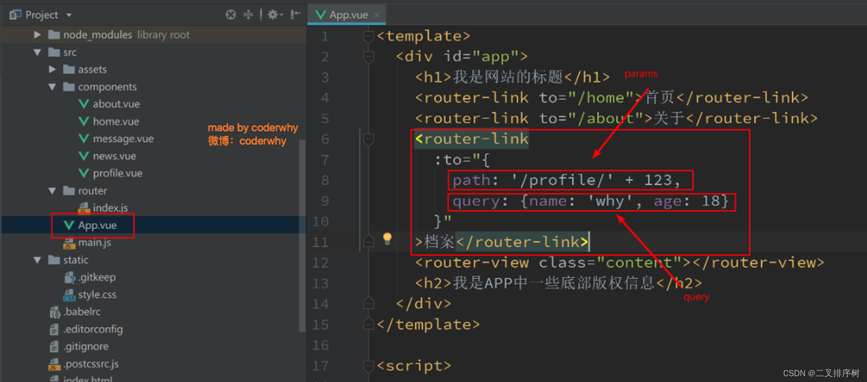The image size is (867, 382).
Task: Collapse the components folder
Action: click(52, 87)
